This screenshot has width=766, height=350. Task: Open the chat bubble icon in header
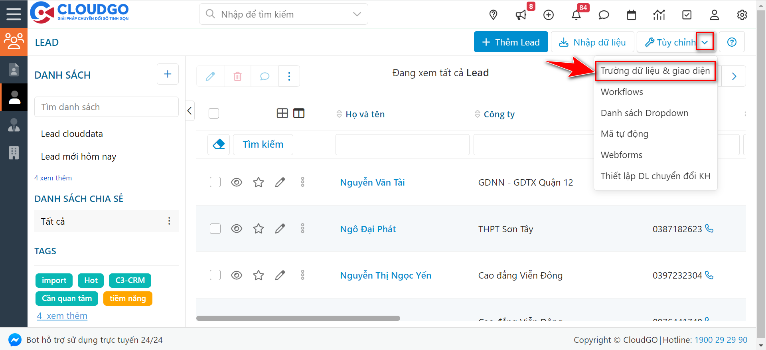tap(604, 15)
